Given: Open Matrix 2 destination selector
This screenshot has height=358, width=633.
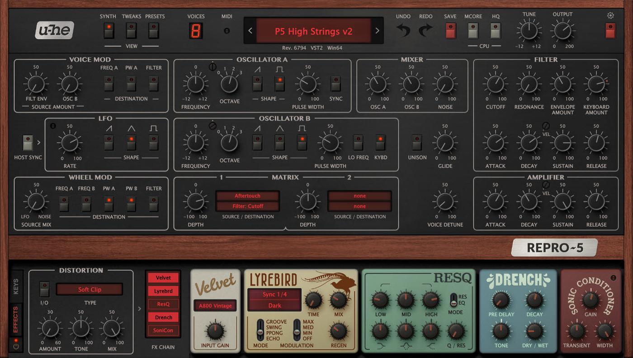Looking at the screenshot, I should click(x=359, y=206).
